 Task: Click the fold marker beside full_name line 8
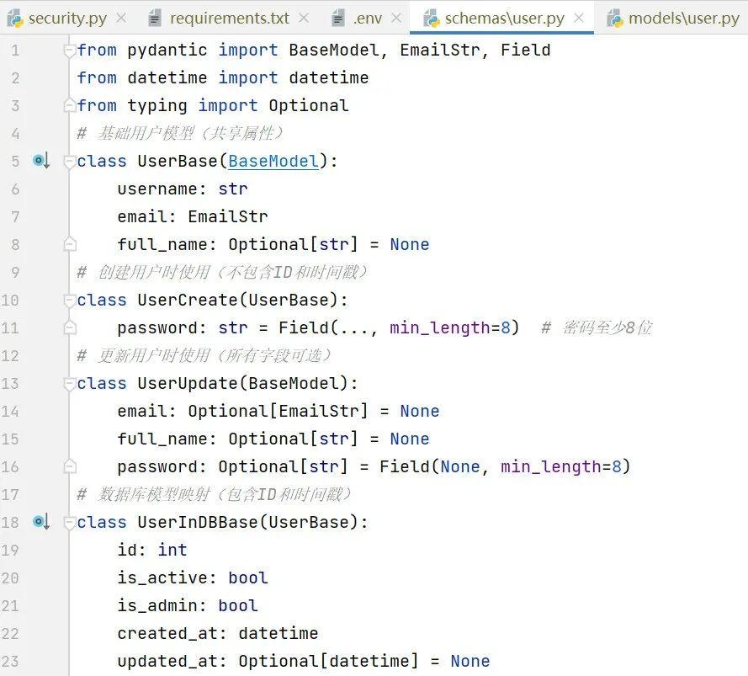[69, 243]
